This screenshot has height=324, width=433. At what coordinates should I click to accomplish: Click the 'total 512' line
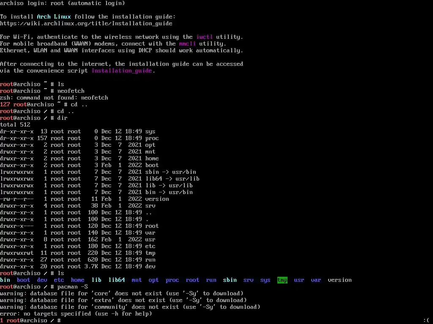click(x=15, y=124)
